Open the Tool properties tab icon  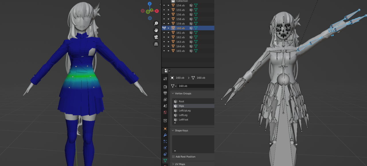tap(165, 79)
